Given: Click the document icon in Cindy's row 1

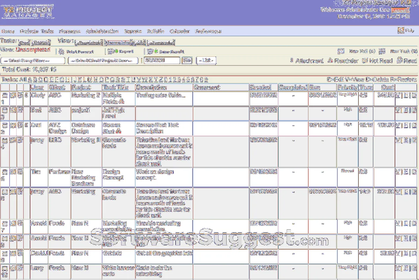Looking at the screenshot, I should (x=20, y=95).
